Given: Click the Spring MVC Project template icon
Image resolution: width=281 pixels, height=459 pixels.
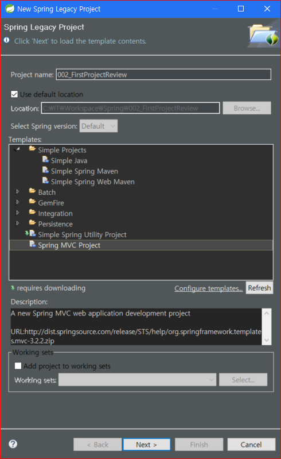Looking at the screenshot, I should [x=33, y=244].
